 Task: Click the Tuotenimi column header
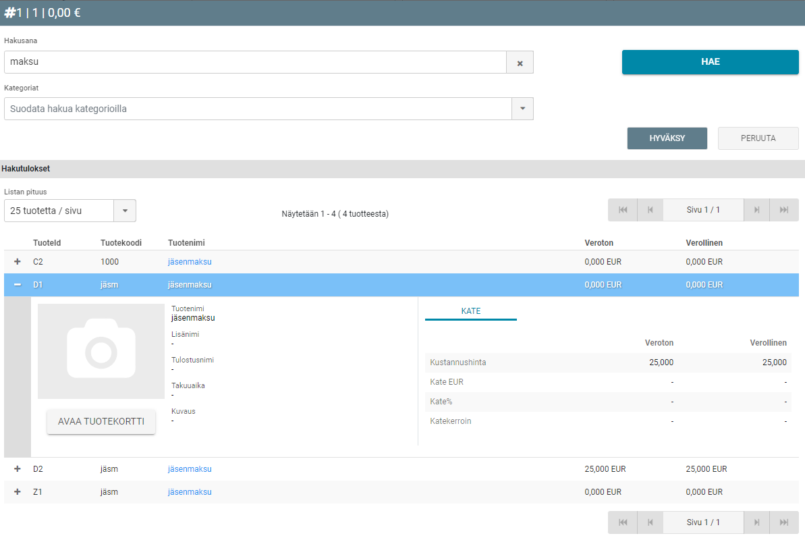[x=186, y=243]
